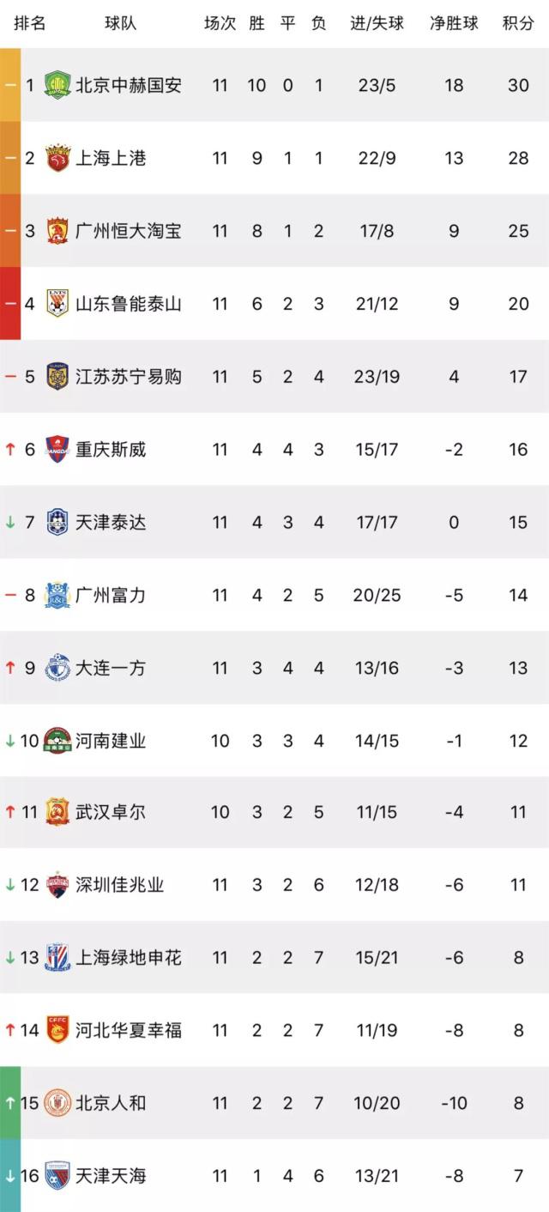Click the 北京人和 points value 8
This screenshot has width=549, height=1212.
pos(518,1103)
